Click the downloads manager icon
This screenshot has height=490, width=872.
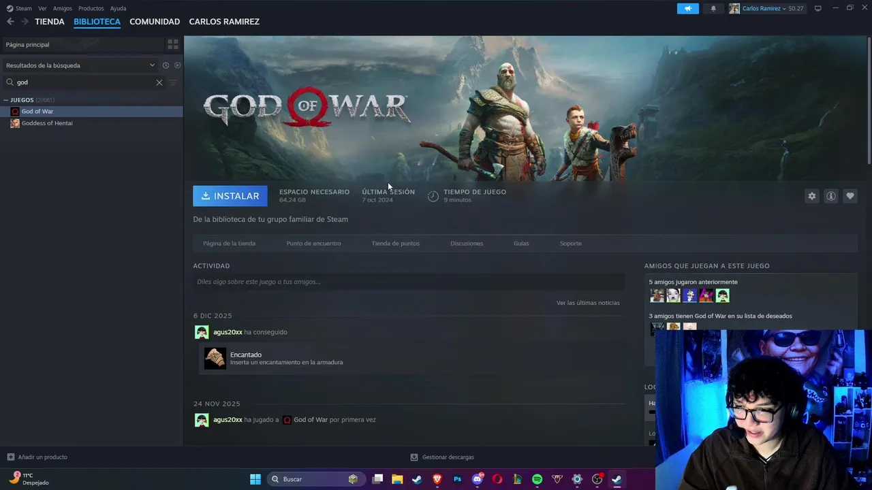pos(414,457)
